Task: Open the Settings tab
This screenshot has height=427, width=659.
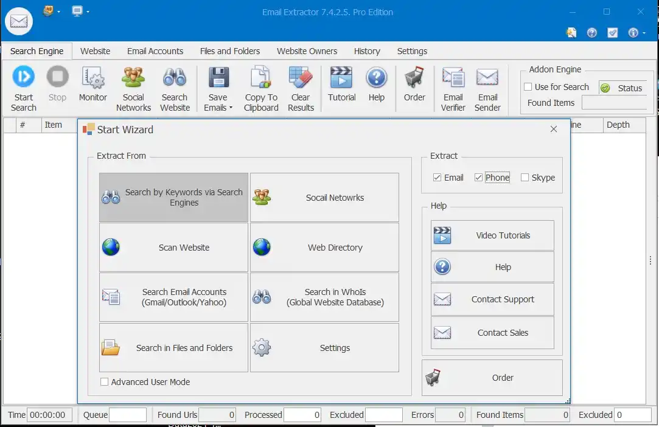Action: (412, 51)
